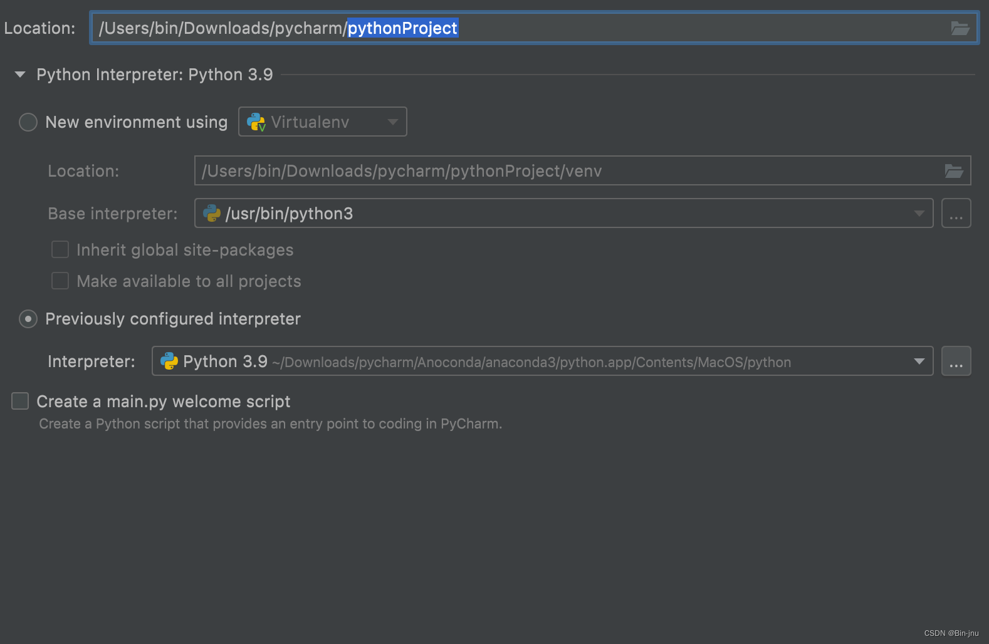The width and height of the screenshot is (989, 644).
Task: Click the welcome script description text
Action: 271,424
